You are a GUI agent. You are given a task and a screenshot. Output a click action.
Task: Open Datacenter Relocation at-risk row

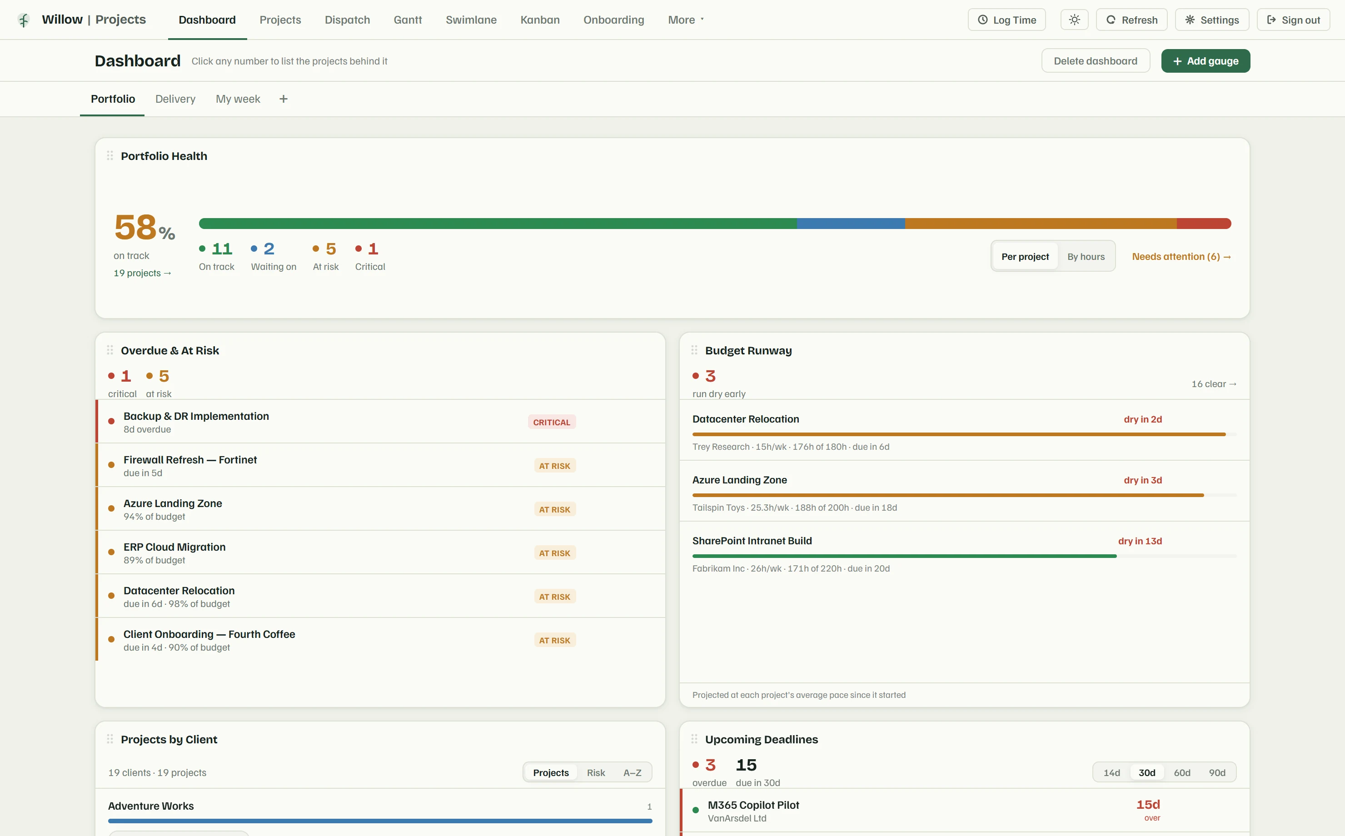pyautogui.click(x=380, y=597)
